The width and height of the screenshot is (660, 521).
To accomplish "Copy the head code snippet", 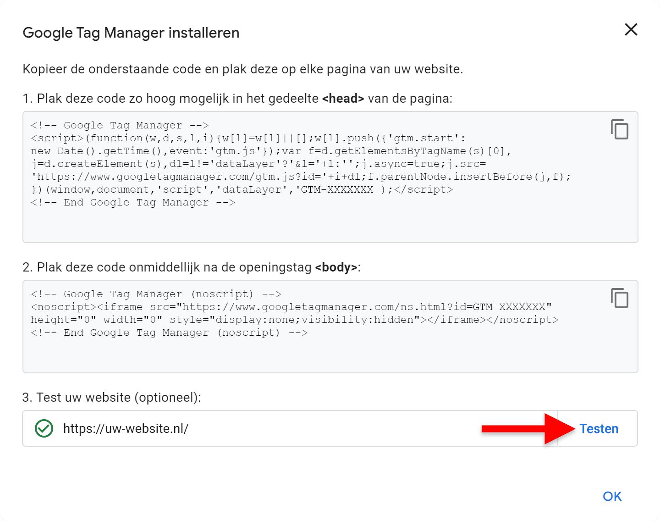I will point(620,129).
